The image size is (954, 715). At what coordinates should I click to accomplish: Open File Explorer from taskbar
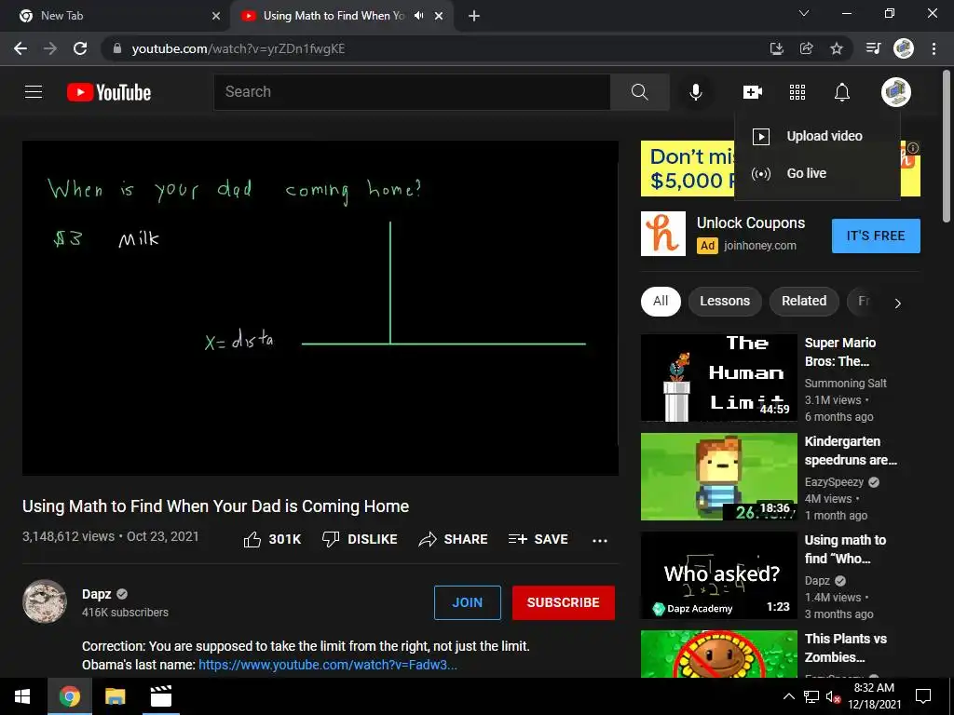pos(115,696)
